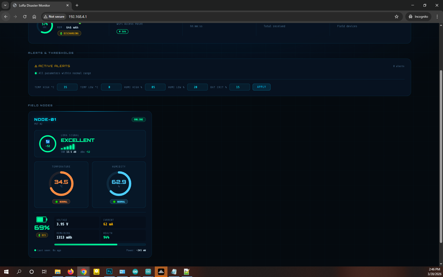Image resolution: width=443 pixels, height=277 pixels.
Task: Click the SNR 13.5 dB reading
Action: [69, 152]
